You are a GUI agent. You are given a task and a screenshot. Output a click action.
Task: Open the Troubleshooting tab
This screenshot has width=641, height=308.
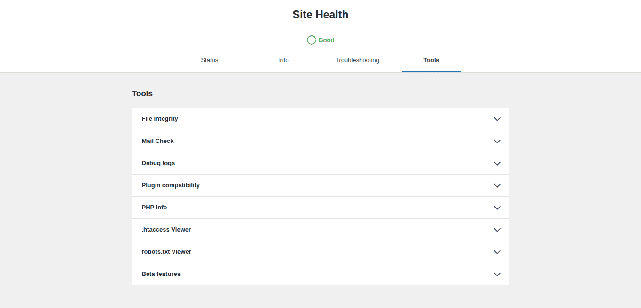(x=357, y=60)
